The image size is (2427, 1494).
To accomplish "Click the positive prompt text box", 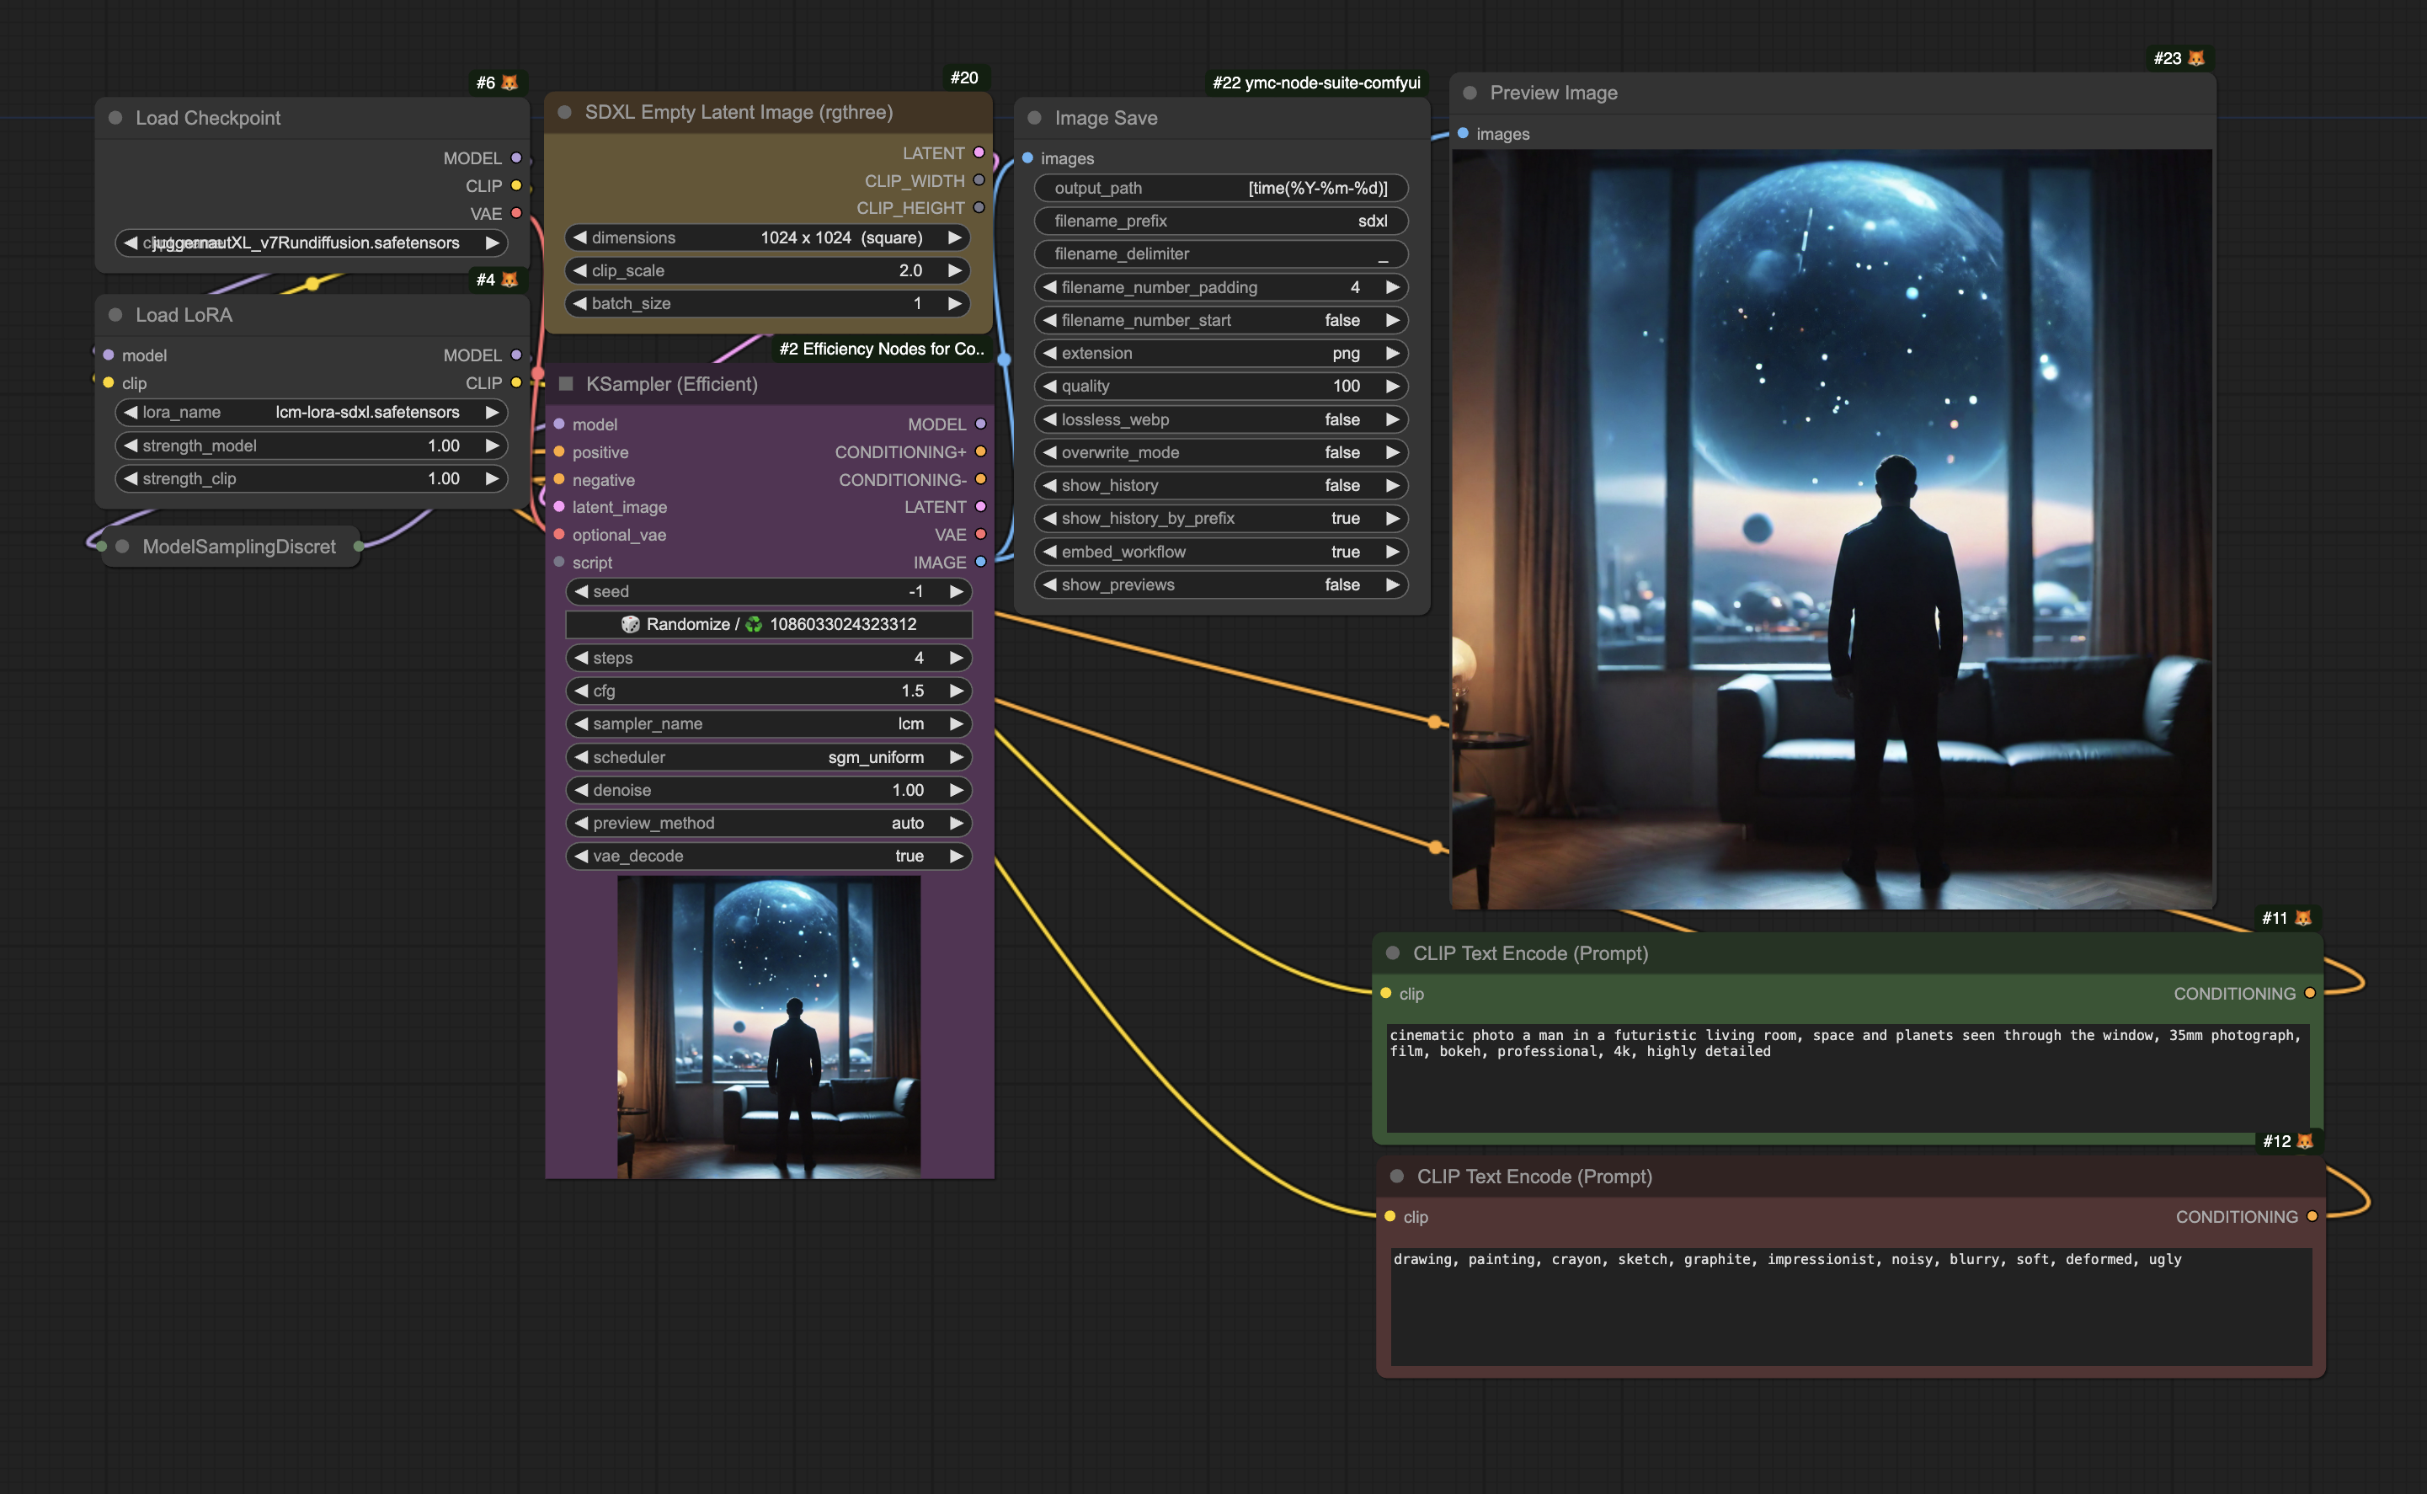I will point(1845,1079).
